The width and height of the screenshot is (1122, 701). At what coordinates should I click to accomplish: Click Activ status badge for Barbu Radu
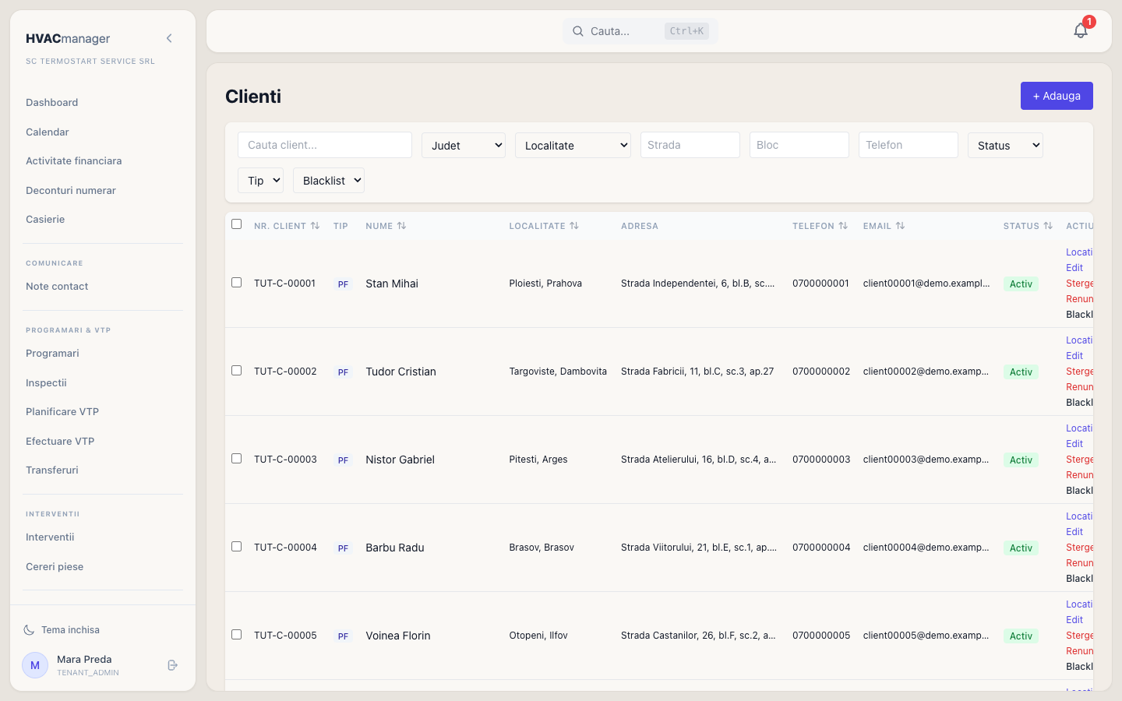(1021, 548)
